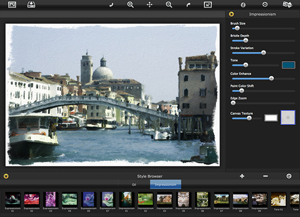This screenshot has height=217, width=300.
Task: Open a new image file
Action: (12, 4)
